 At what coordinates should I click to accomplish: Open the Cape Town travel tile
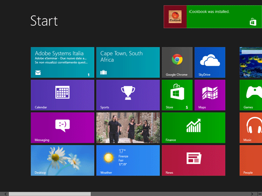[128, 62]
